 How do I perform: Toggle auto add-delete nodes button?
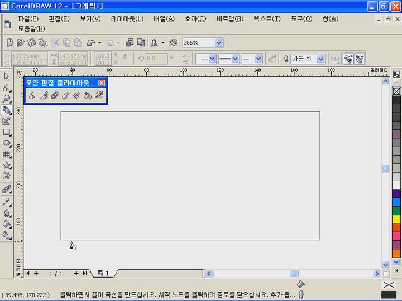[360, 59]
